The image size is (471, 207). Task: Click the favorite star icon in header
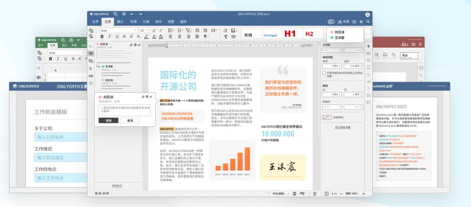pos(361,21)
